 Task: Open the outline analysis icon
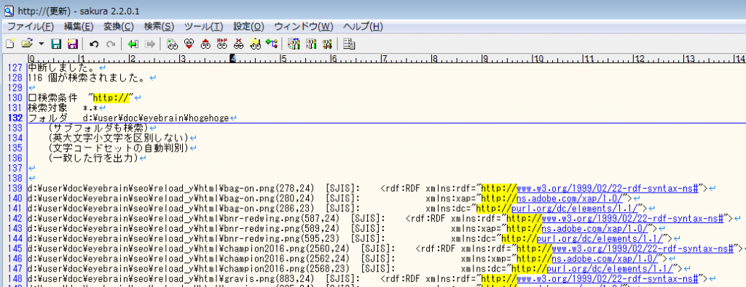(272, 44)
